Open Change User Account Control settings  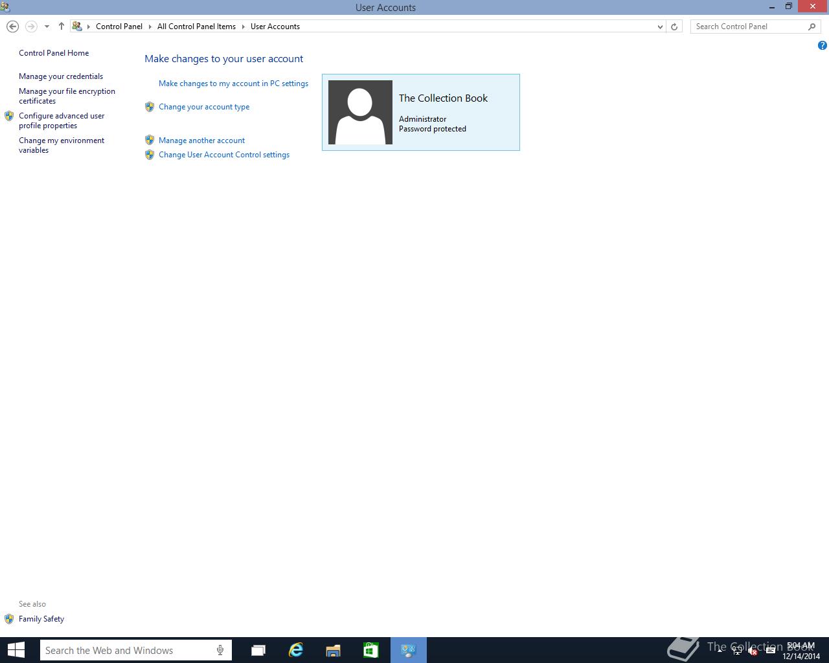[x=224, y=155]
